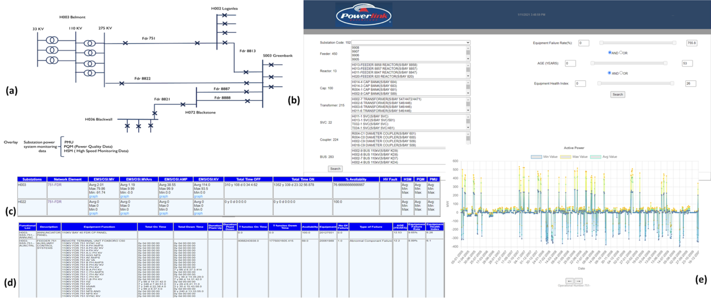Click the Equipment Failure Rate slider handle
The height and width of the screenshot is (304, 711).
tap(601, 43)
